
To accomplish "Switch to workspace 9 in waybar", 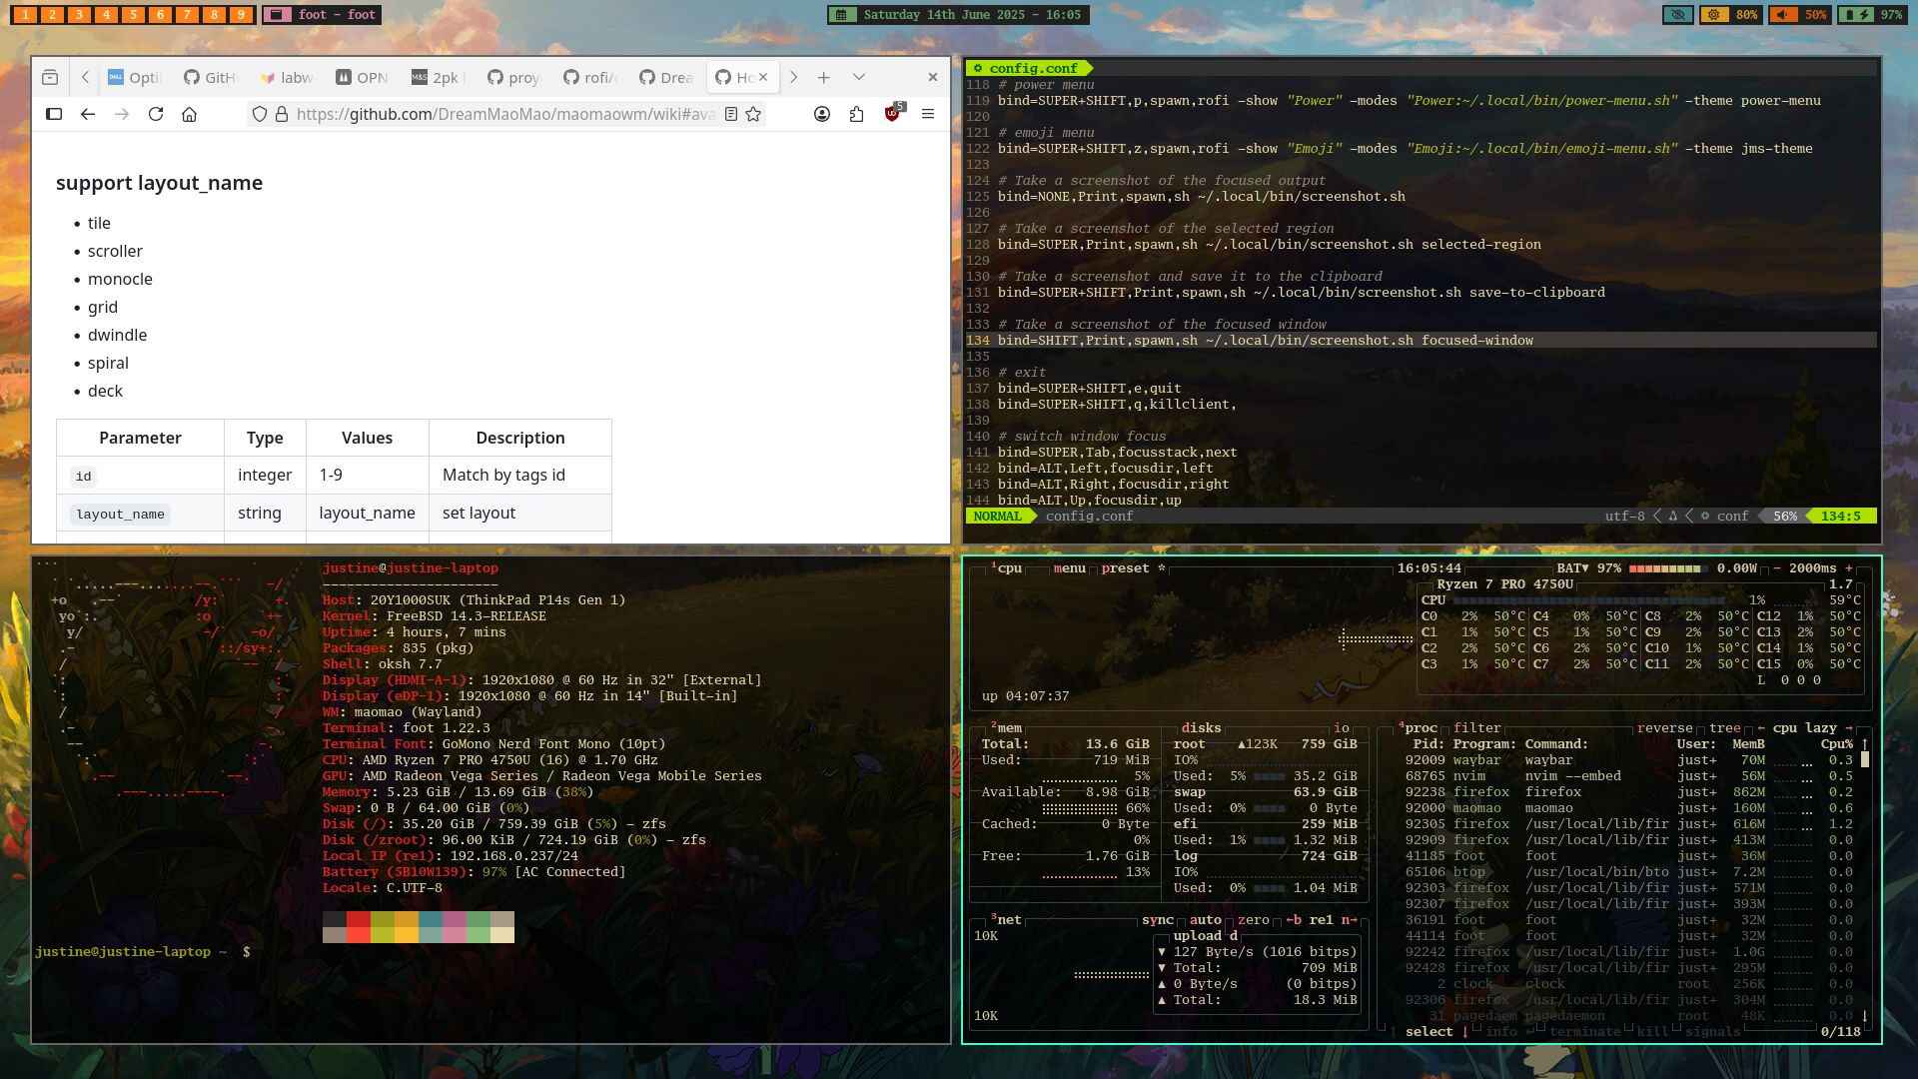I will point(241,15).
